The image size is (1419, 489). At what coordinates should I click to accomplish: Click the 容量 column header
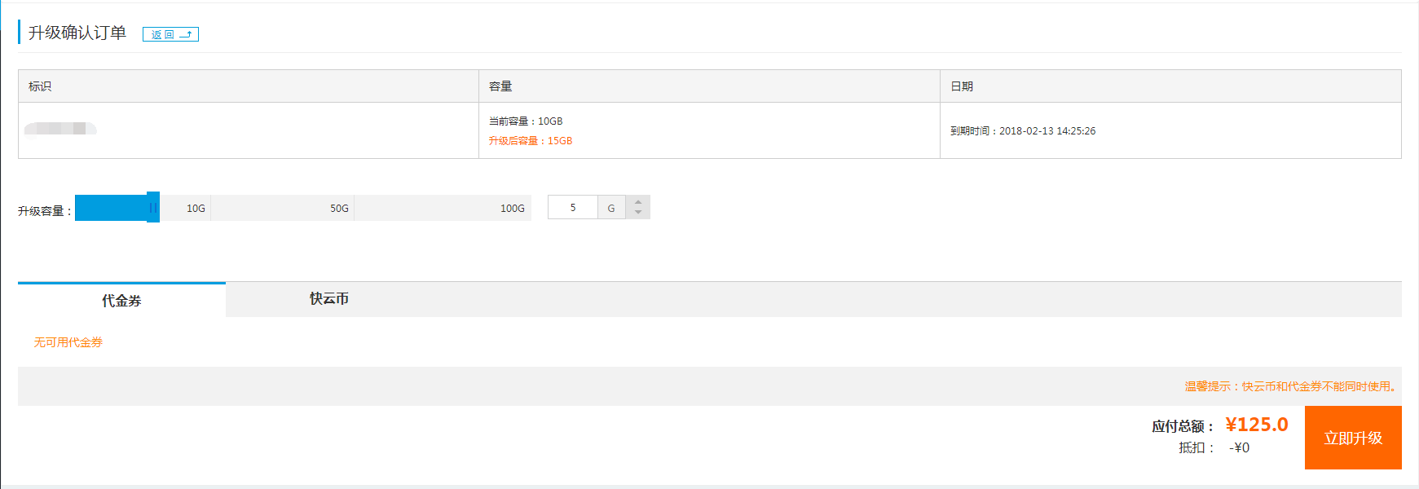click(500, 86)
